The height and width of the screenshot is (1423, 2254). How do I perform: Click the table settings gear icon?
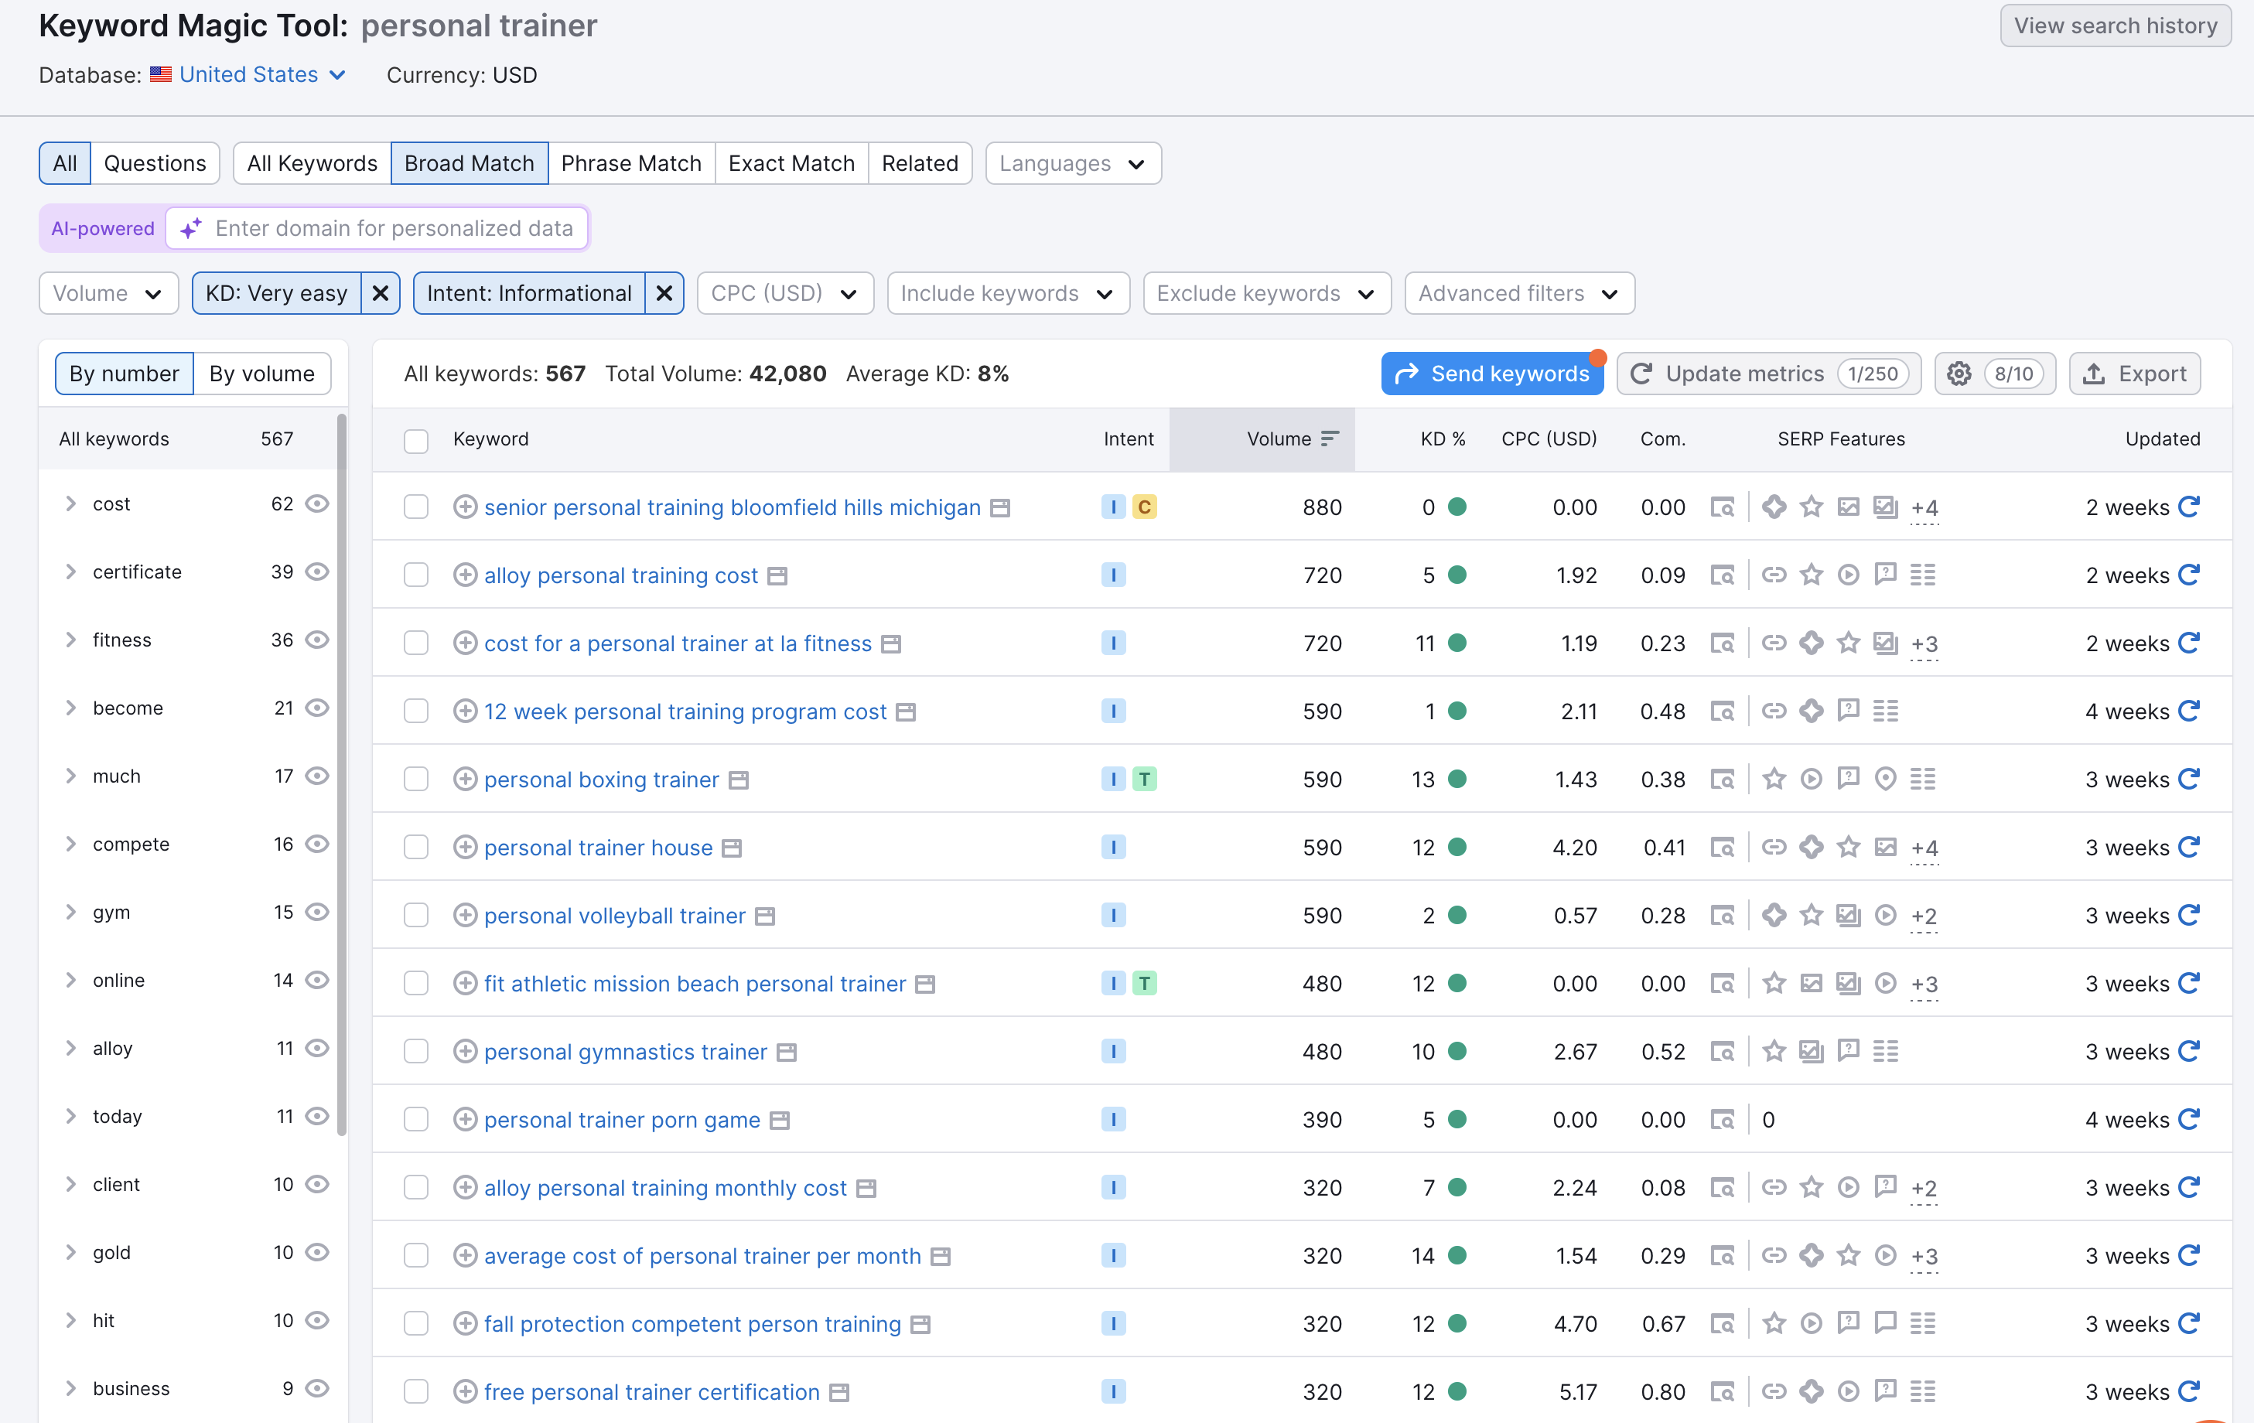click(1959, 374)
